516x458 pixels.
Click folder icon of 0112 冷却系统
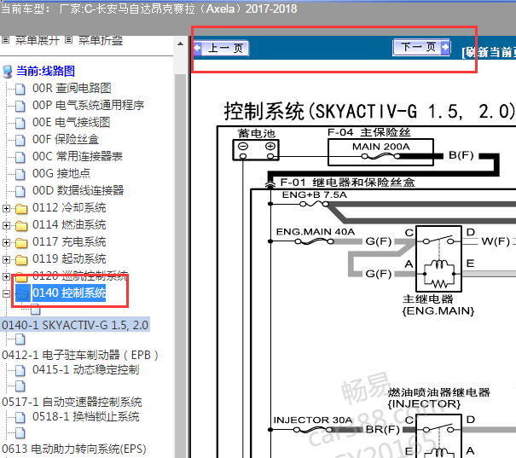click(21, 209)
